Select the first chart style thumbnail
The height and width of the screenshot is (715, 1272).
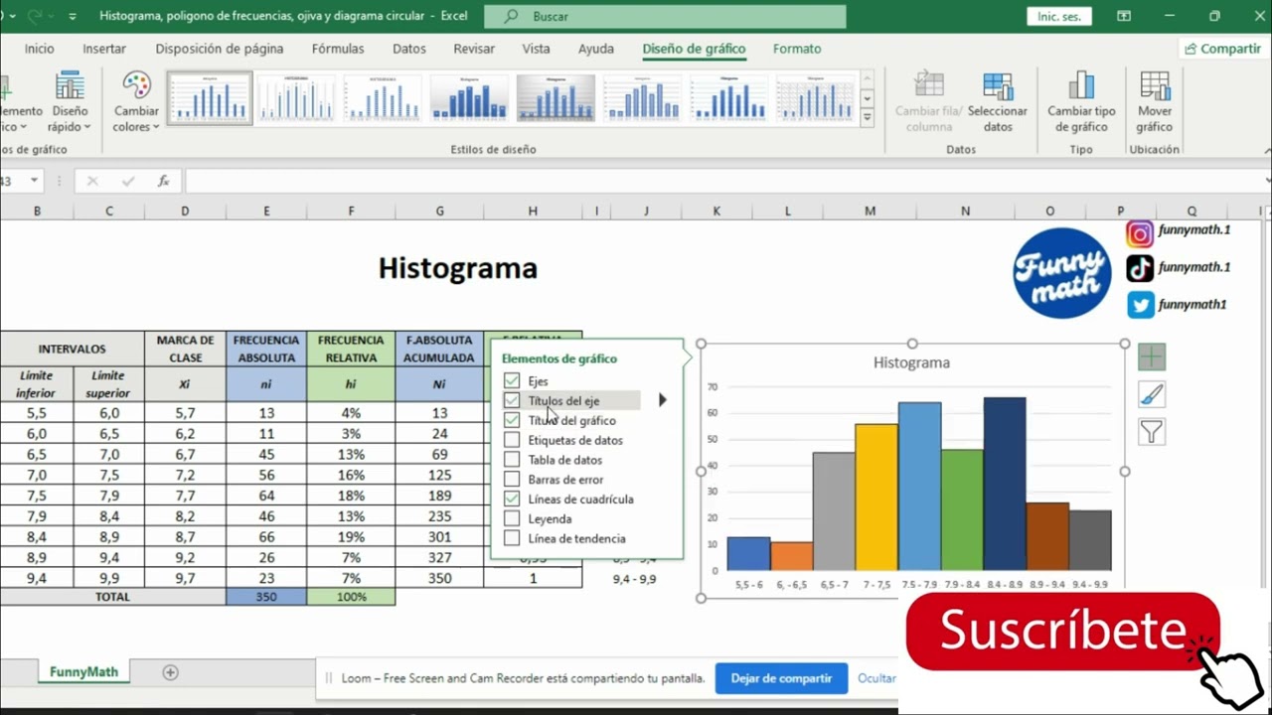[210, 97]
